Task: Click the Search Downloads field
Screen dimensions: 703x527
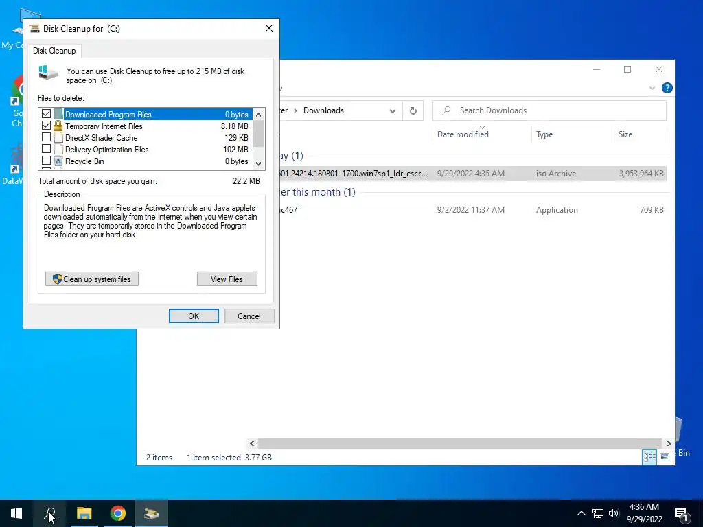Action: [x=549, y=110]
